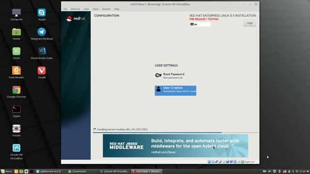This screenshot has height=174, width=310.
Task: Open the Computer desktop icon
Action: 16,13
